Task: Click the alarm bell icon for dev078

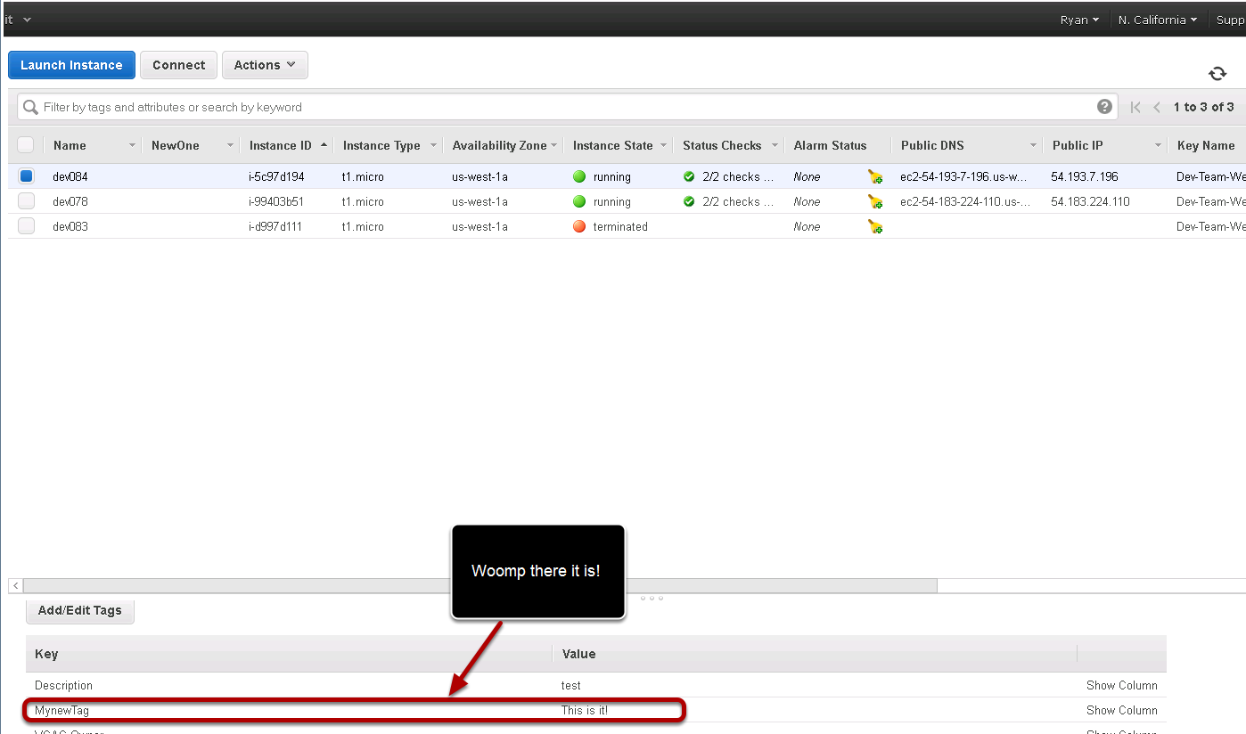Action: pos(875,202)
